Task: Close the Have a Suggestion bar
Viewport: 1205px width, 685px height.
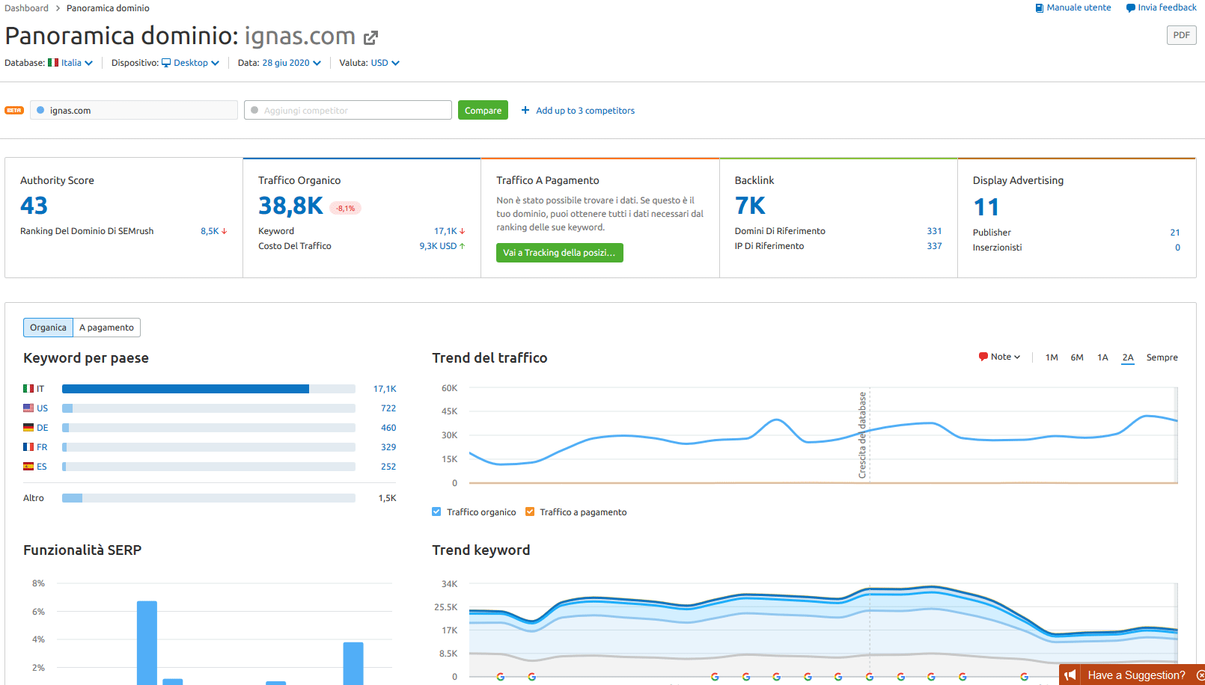Action: (1200, 675)
